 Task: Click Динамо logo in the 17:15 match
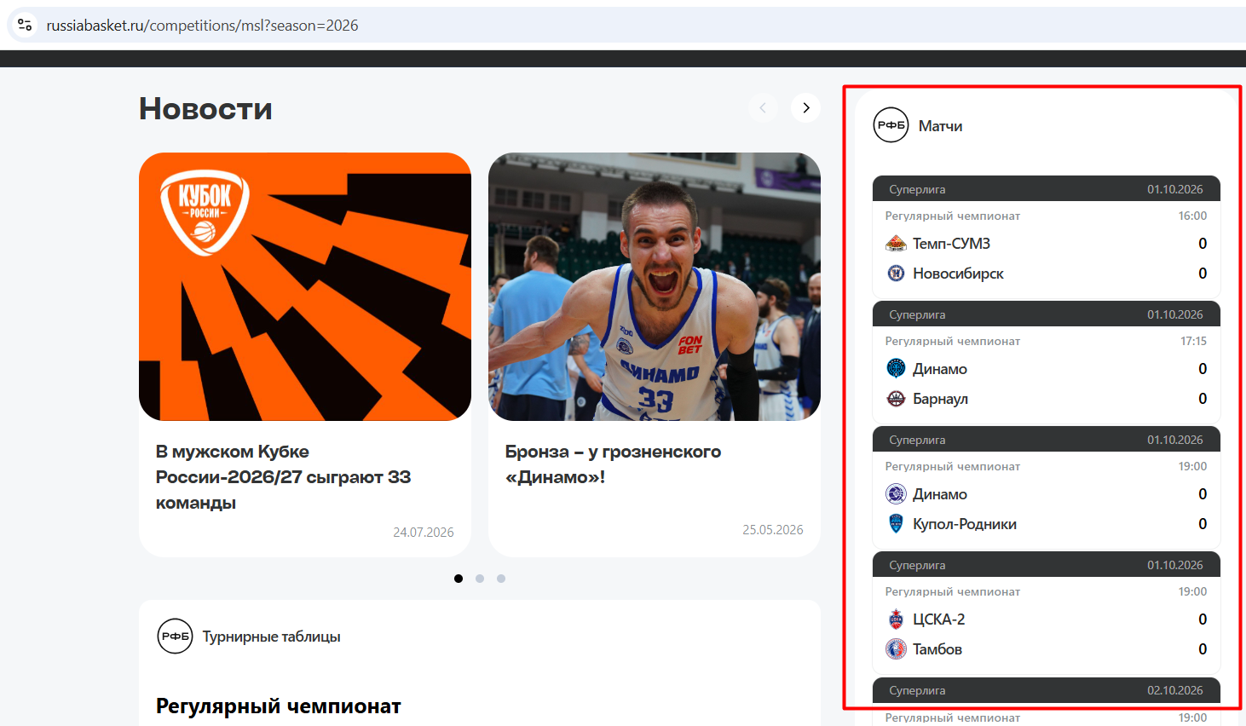[896, 369]
